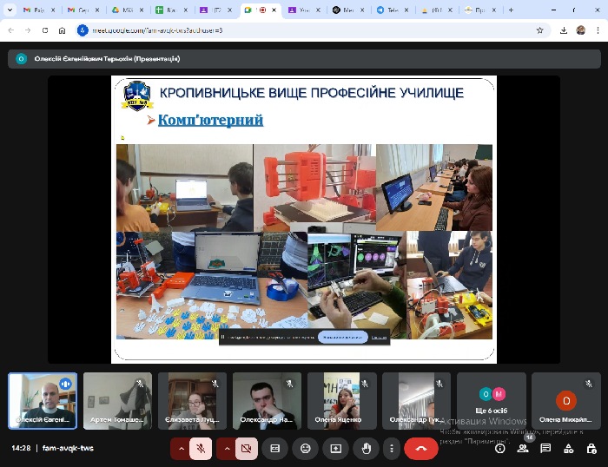608x467 pixels.
Task: Open more options three-dot menu
Action: [x=392, y=448]
